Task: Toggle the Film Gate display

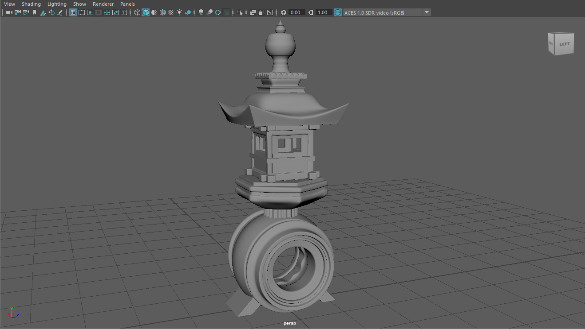Action: (82, 12)
